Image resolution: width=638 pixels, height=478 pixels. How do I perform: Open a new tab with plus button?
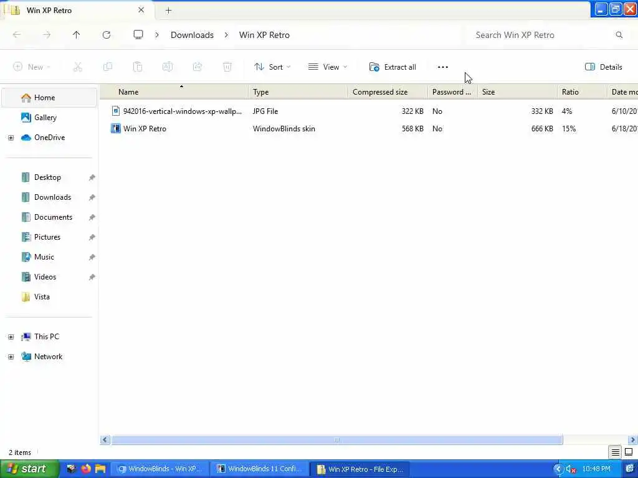point(168,11)
